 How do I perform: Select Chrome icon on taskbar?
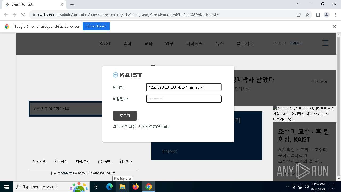pyautogui.click(x=149, y=187)
